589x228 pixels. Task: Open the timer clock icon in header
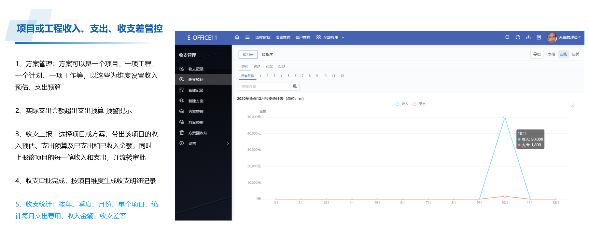[518, 37]
